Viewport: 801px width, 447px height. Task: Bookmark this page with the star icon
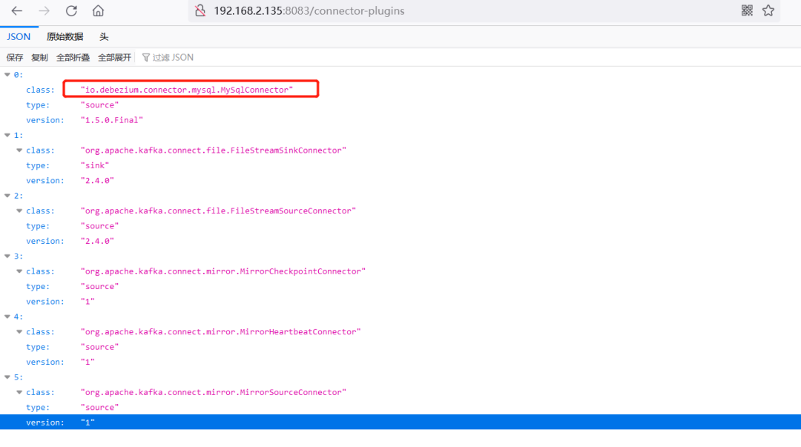768,10
